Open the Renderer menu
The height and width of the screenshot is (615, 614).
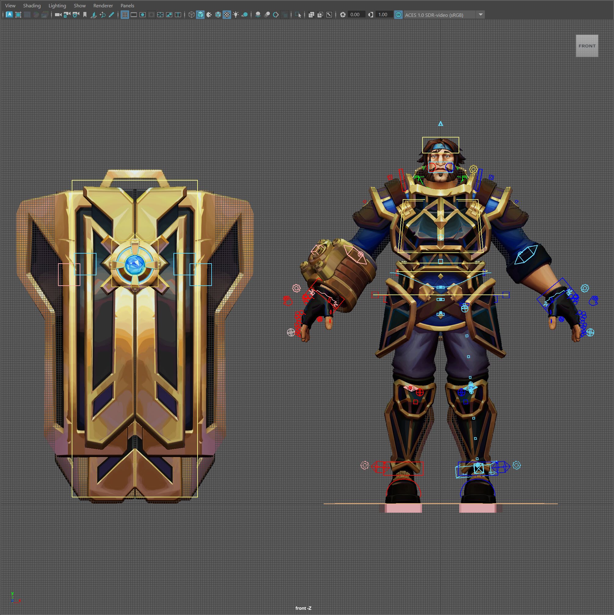click(x=103, y=6)
